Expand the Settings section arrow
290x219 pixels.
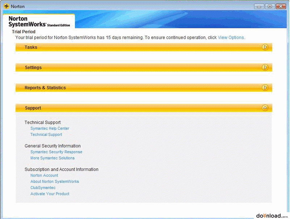(x=265, y=68)
